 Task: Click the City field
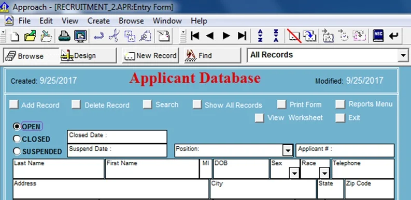263,189
